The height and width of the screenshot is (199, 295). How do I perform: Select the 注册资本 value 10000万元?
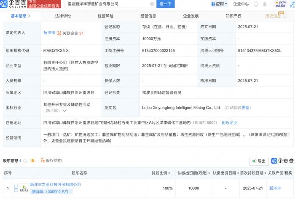(x=151, y=39)
